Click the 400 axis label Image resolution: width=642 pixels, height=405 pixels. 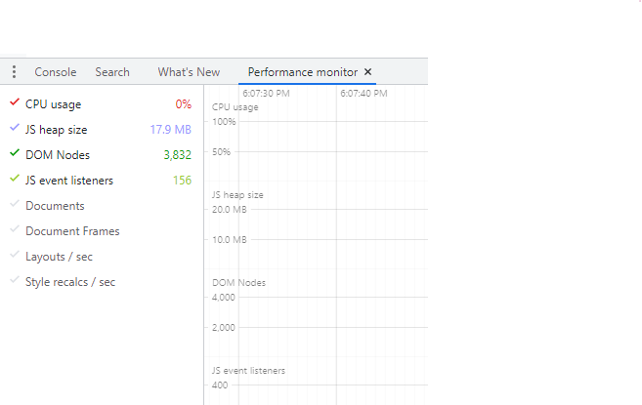click(x=220, y=385)
